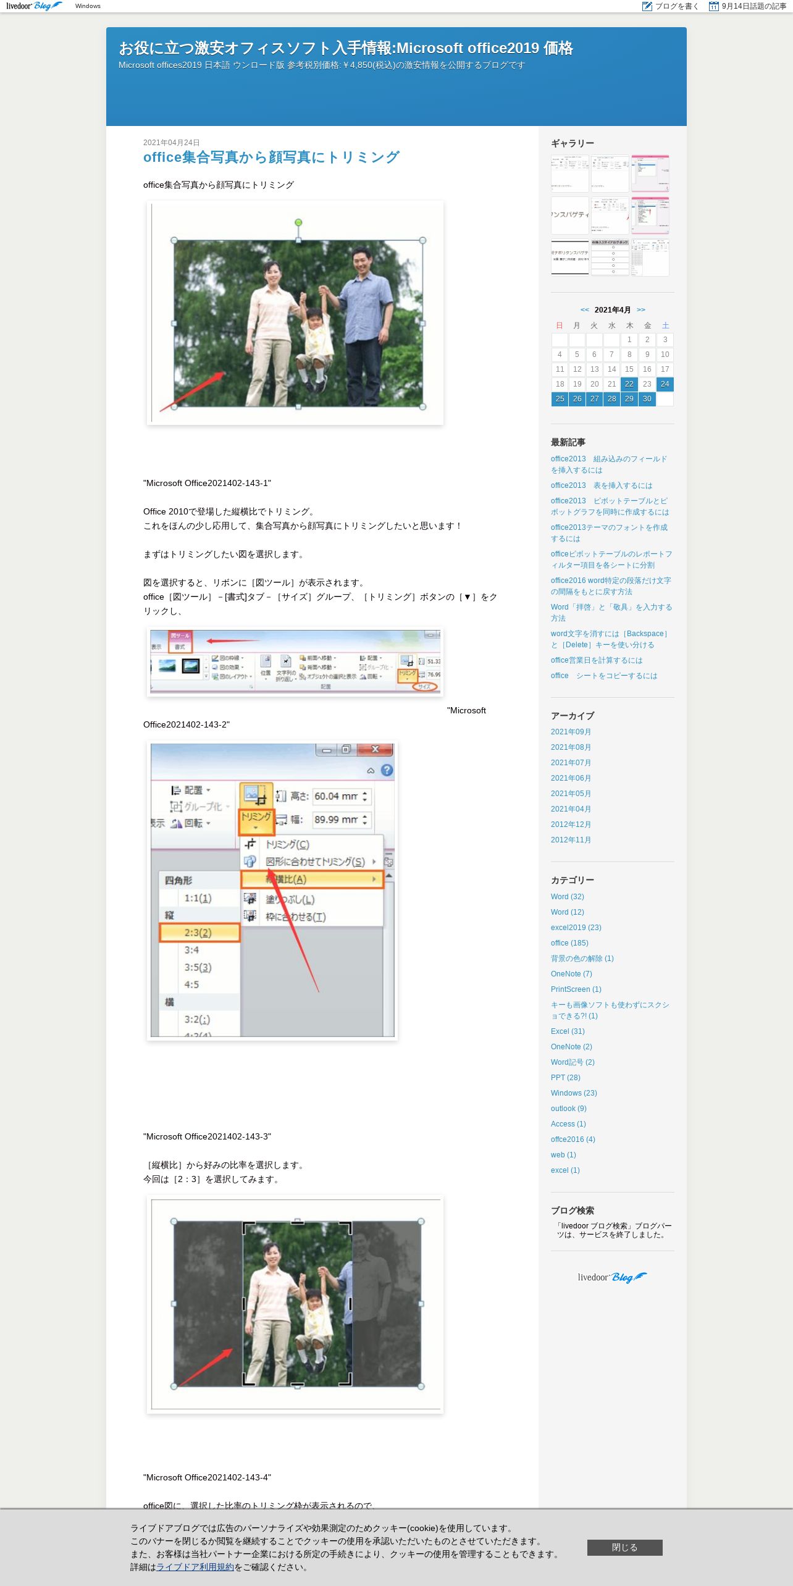This screenshot has width=793, height=1586.
Task: Select April 27 in the calendar
Action: click(594, 399)
